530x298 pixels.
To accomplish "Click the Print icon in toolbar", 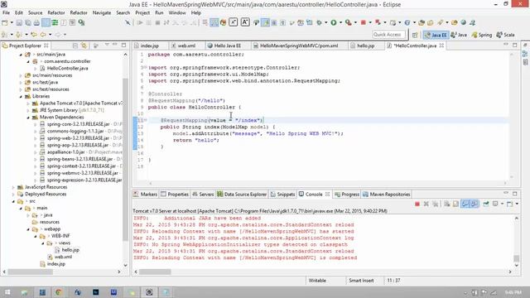I will pos(36,22).
